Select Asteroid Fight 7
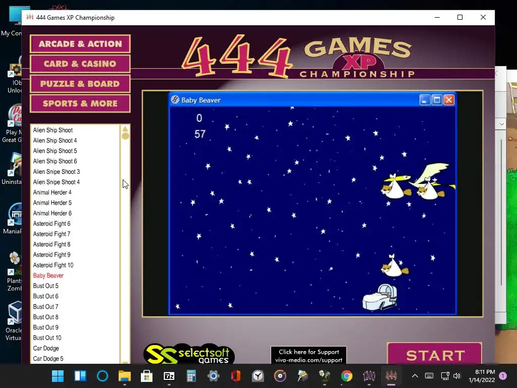The height and width of the screenshot is (388, 517). (x=51, y=234)
